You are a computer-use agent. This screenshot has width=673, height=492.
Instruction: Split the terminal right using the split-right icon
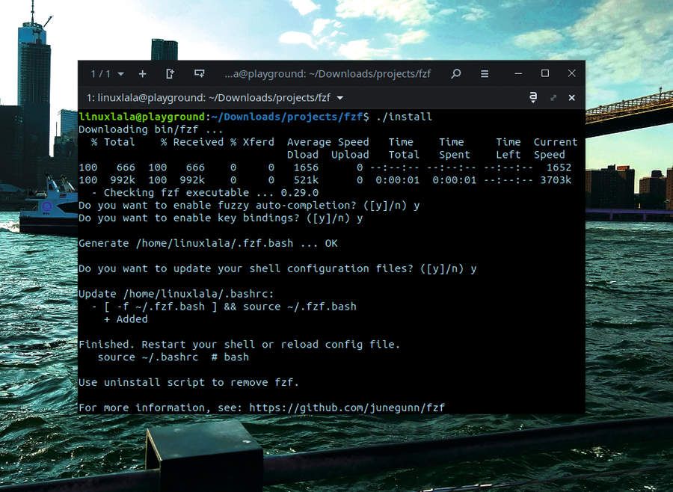(169, 73)
